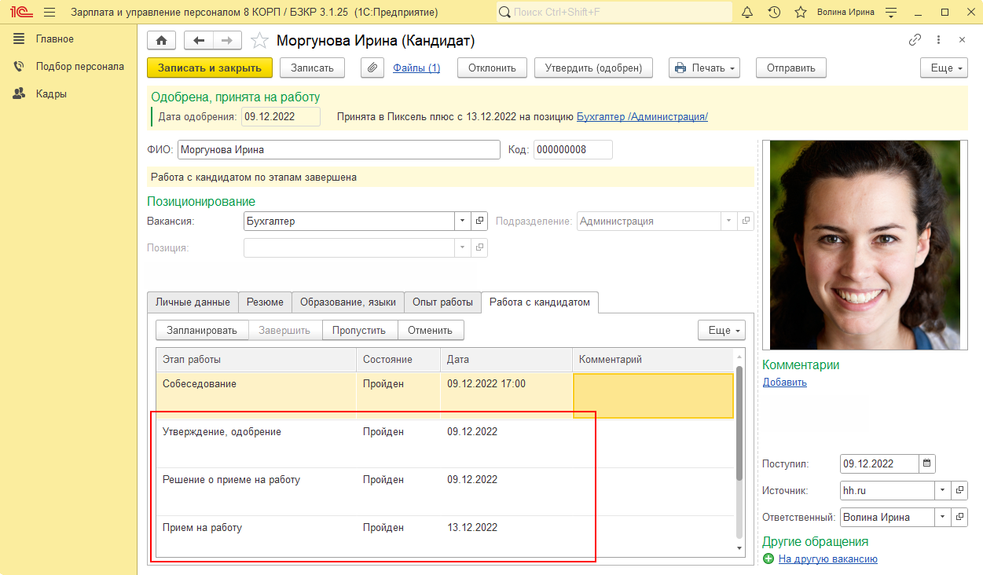This screenshot has width=983, height=575.
Task: Click the Файлы (1) link
Action: [416, 68]
